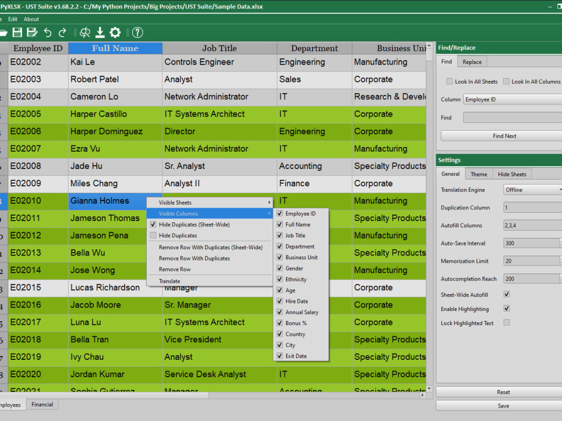Image resolution: width=562 pixels, height=421 pixels.
Task: Uncheck the Exit Date column visibility
Action: (278, 356)
